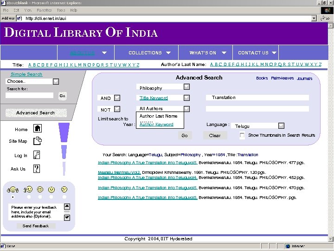Open the COLLECTIONS navigation menu
Viewport: 334px width, 251px height.
pyautogui.click(x=145, y=53)
